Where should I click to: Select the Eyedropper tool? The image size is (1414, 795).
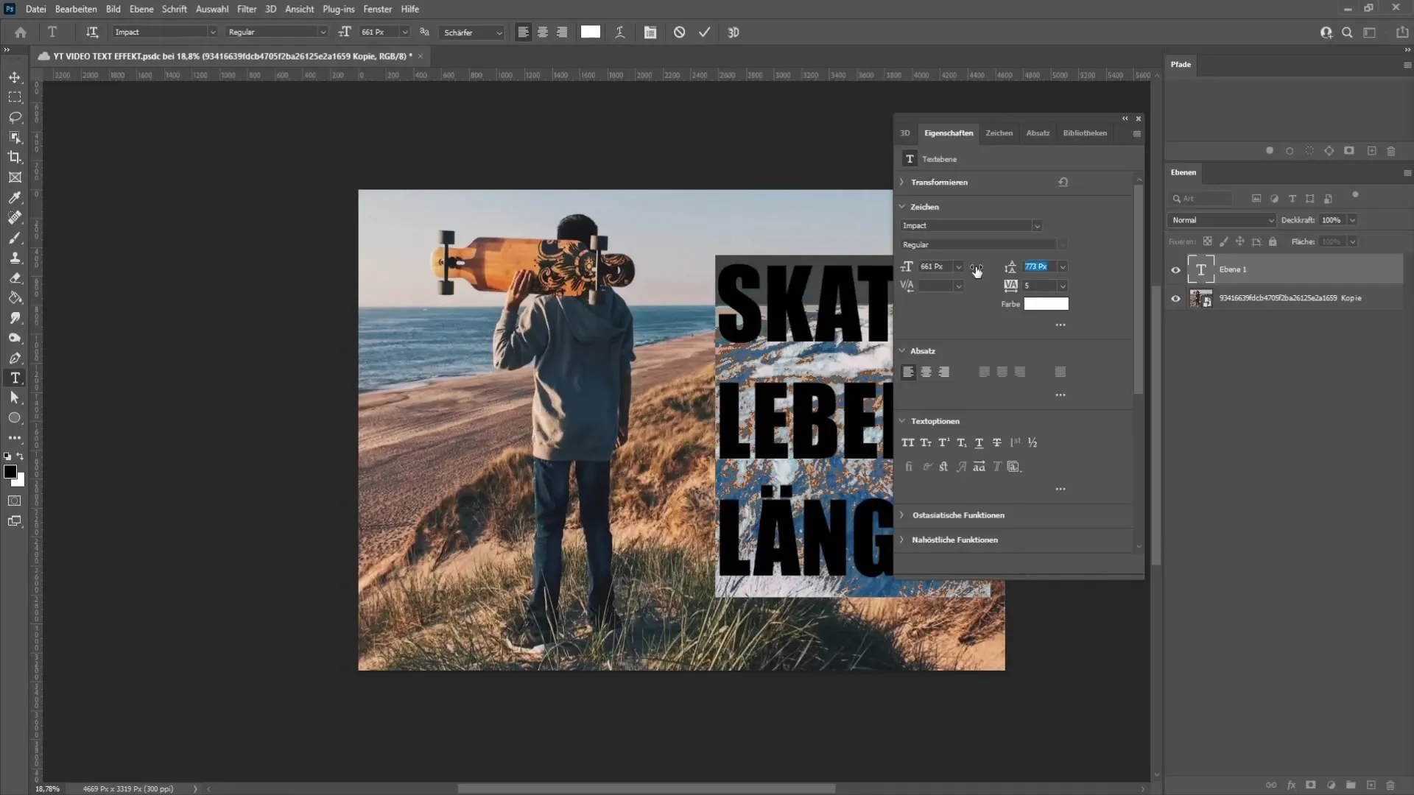tap(15, 197)
